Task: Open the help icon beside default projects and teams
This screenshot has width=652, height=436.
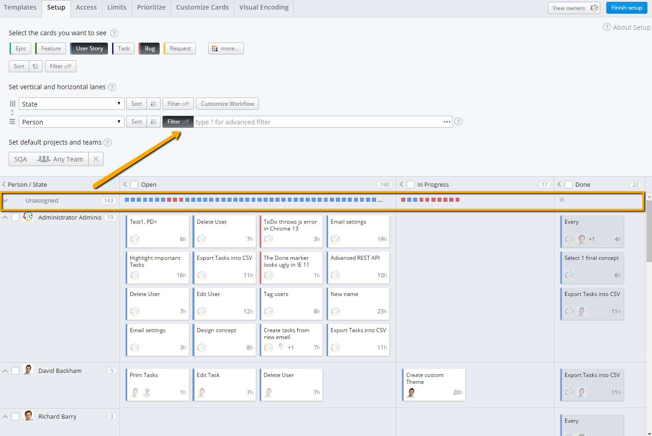Action: [x=108, y=142]
